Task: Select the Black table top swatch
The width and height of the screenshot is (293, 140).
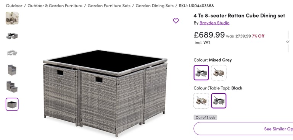Action: tap(219, 101)
